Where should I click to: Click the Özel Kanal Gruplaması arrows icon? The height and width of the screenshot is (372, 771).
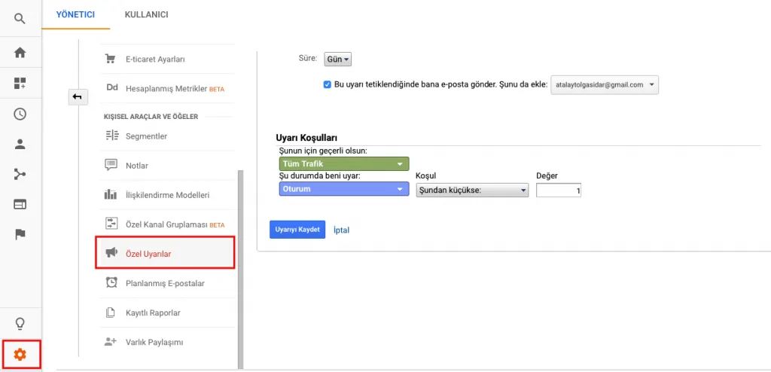[111, 224]
